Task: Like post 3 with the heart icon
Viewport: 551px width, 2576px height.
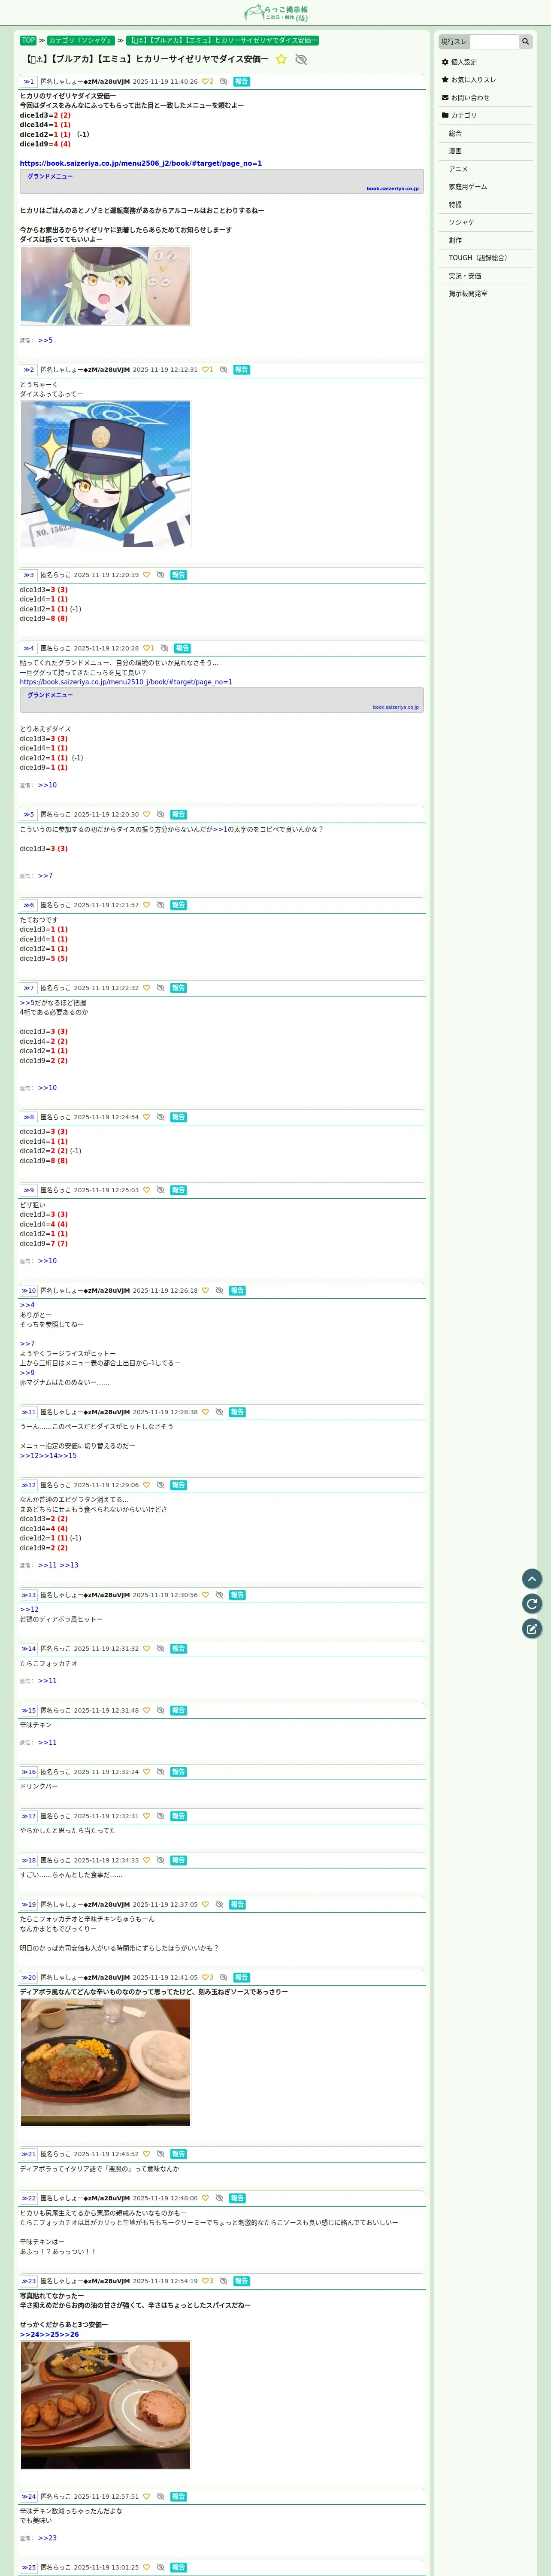Action: (x=146, y=575)
